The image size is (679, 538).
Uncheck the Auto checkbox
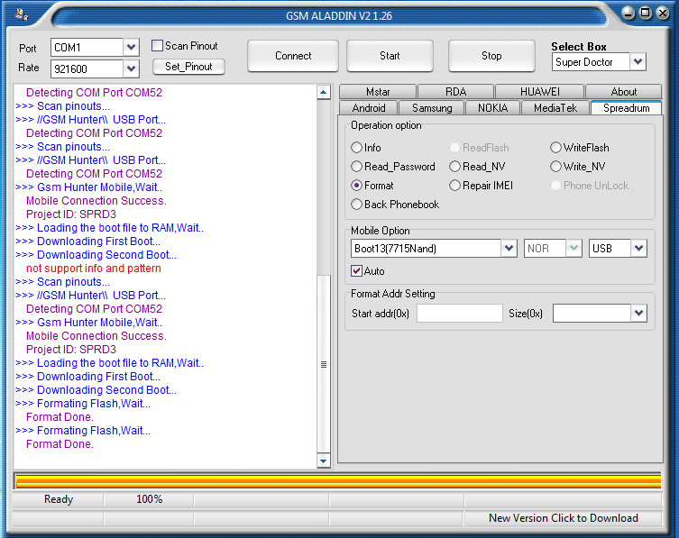tap(356, 271)
